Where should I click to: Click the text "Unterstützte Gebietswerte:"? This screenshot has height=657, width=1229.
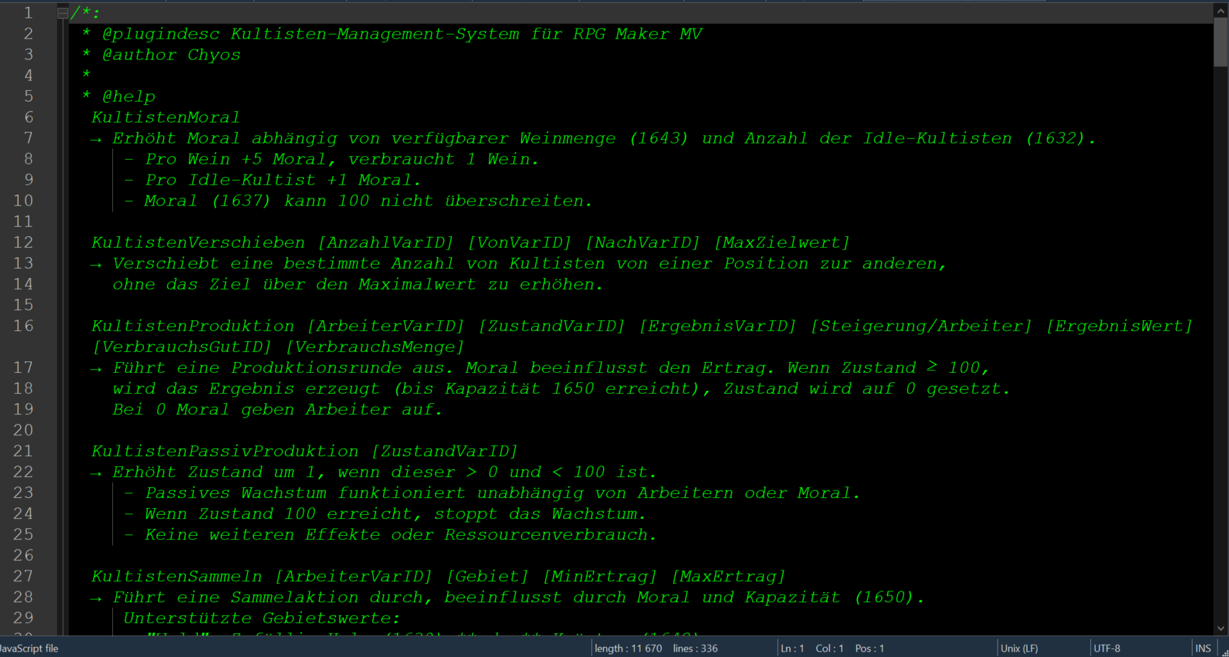point(262,618)
